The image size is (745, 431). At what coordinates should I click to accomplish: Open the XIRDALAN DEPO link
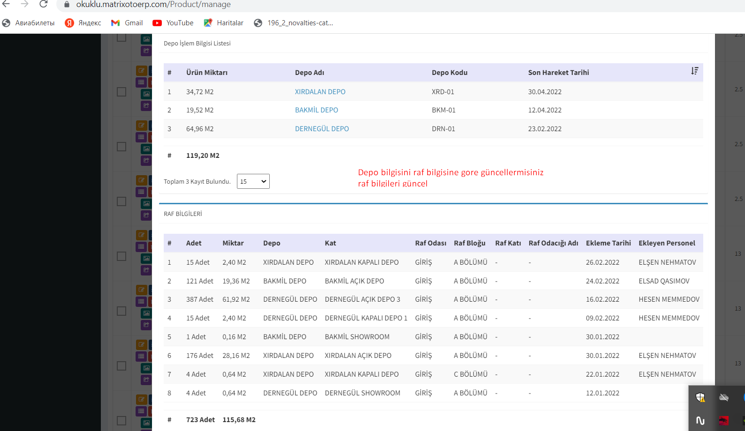(320, 92)
